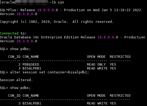
Task: Click the second 'show pdbs;' command
Action: point(20,88)
